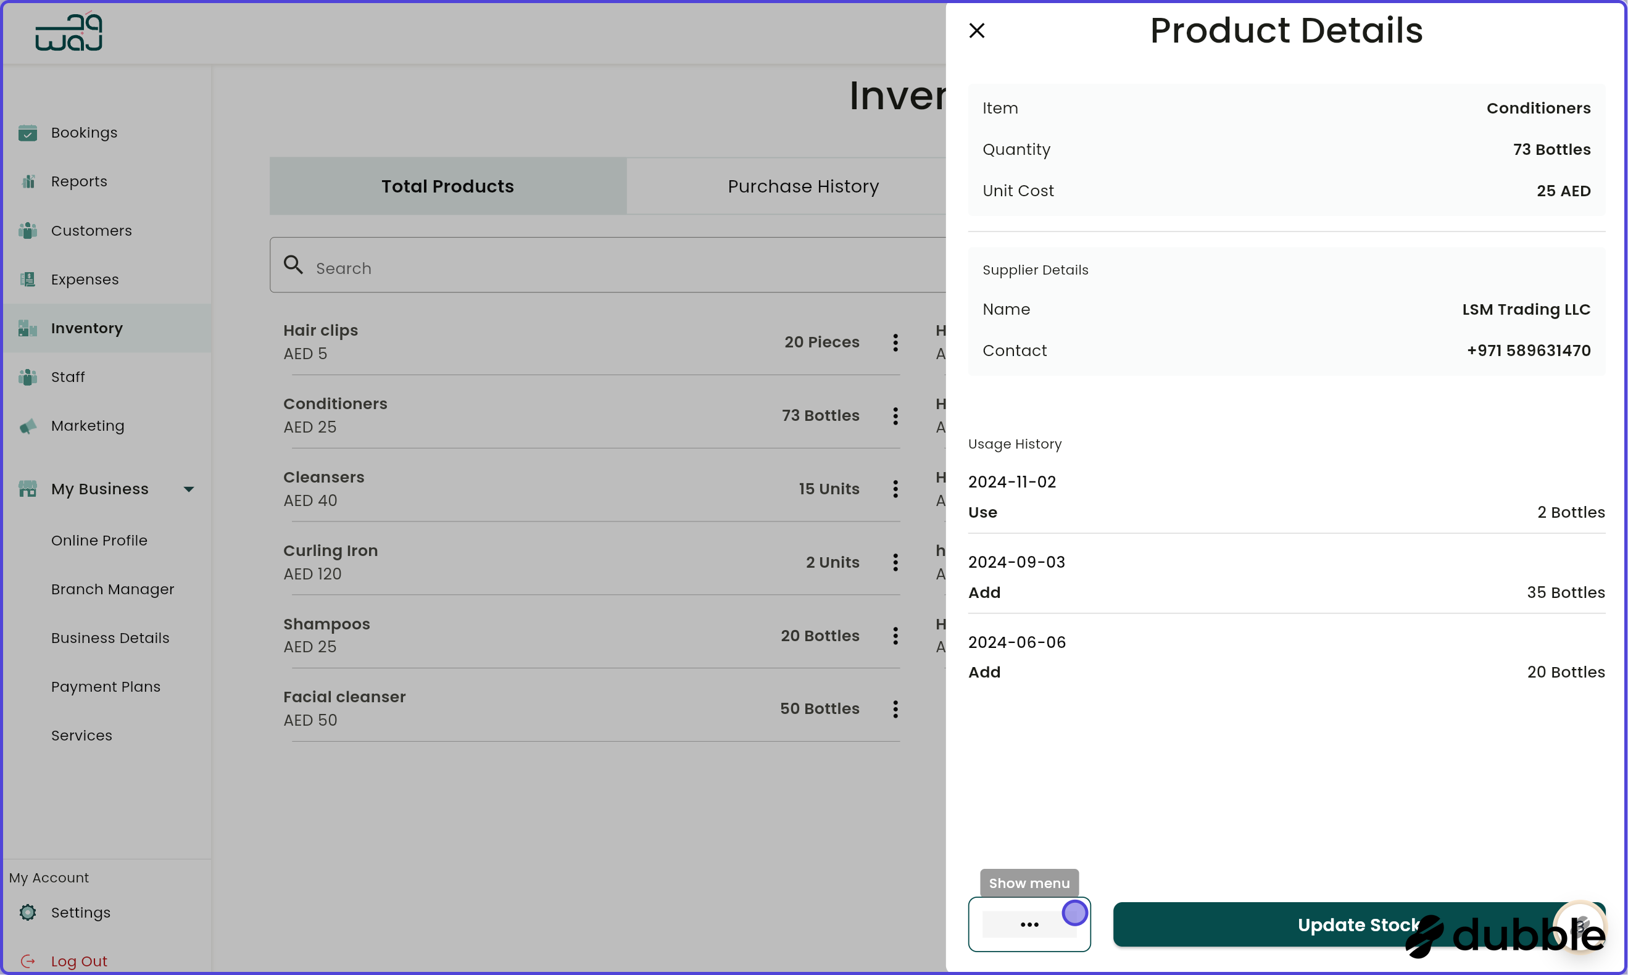
Task: Open Settings via the gear icon
Action: click(28, 913)
